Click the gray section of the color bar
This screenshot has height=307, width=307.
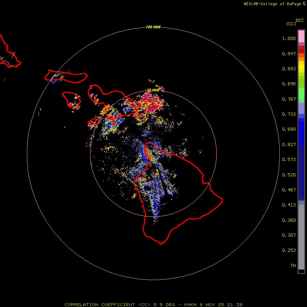click(x=301, y=237)
